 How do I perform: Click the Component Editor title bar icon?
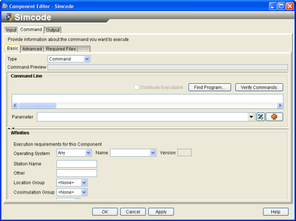(5, 6)
